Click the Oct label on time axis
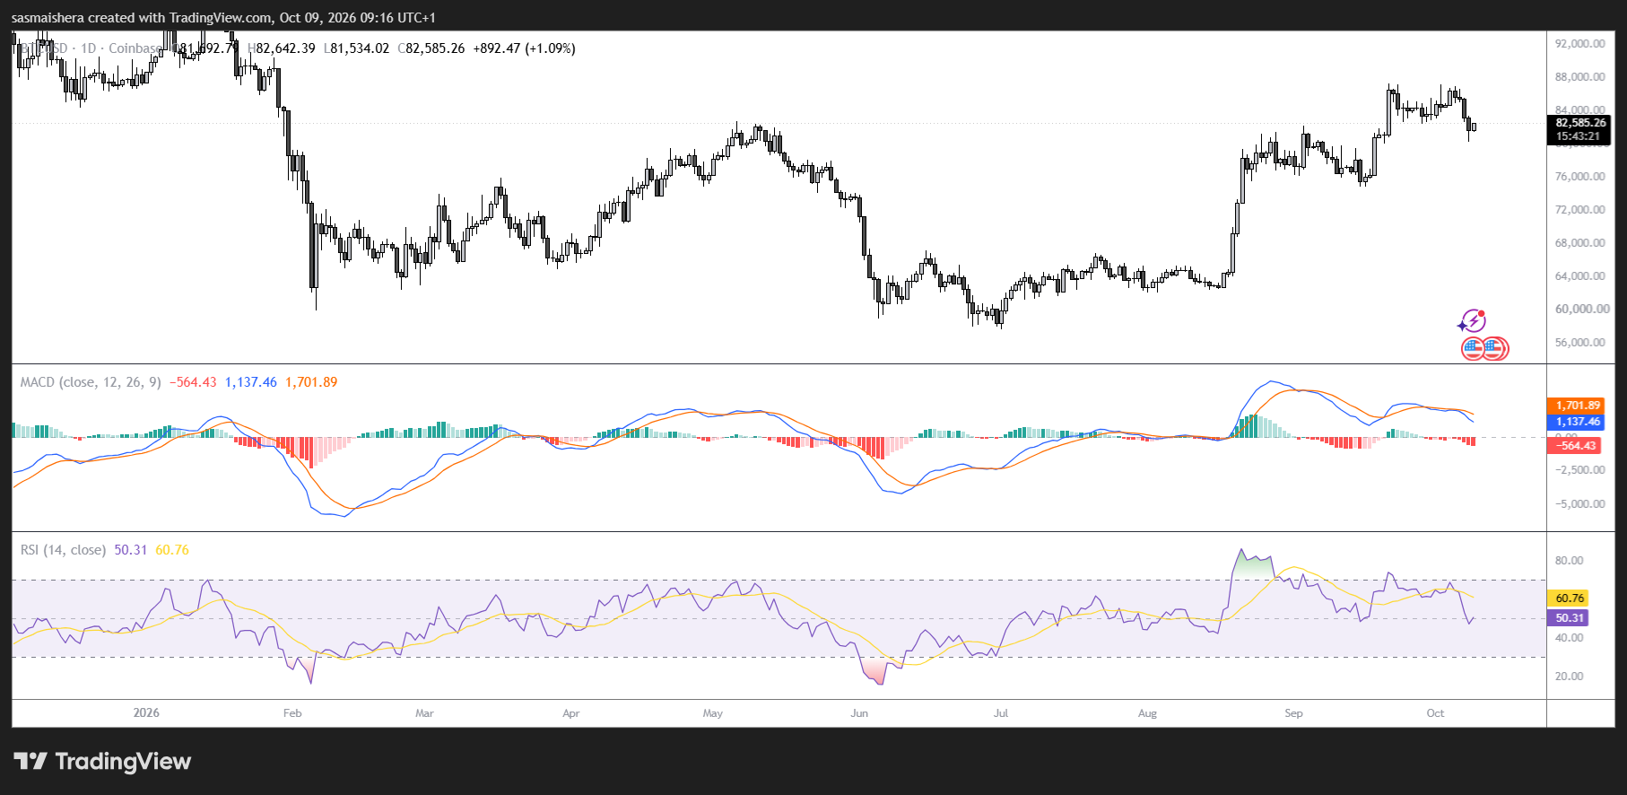Image resolution: width=1627 pixels, height=795 pixels. [x=1435, y=713]
